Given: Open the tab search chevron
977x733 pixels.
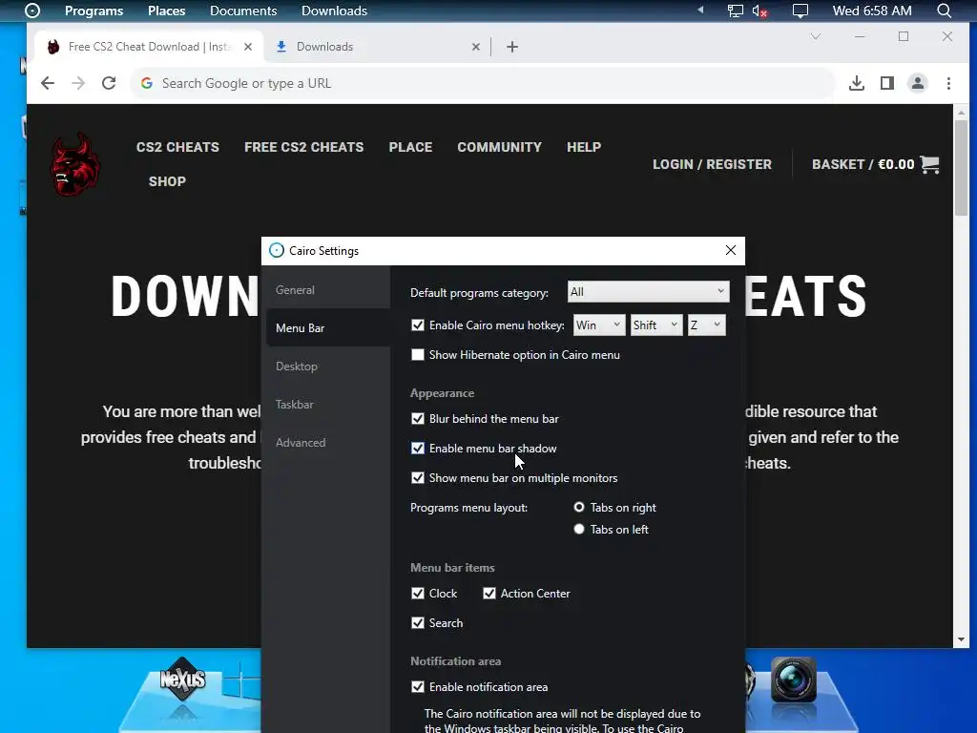Looking at the screenshot, I should pos(815,37).
